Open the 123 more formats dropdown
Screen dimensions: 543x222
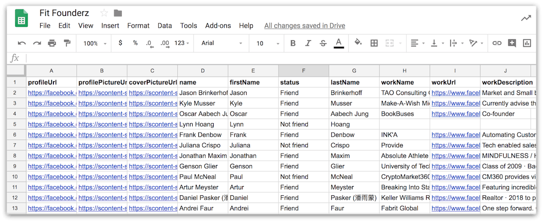[x=182, y=43]
